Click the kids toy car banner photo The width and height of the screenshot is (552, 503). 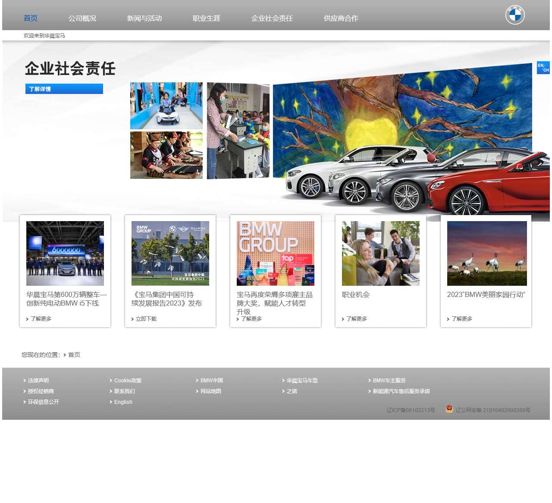[x=166, y=106]
